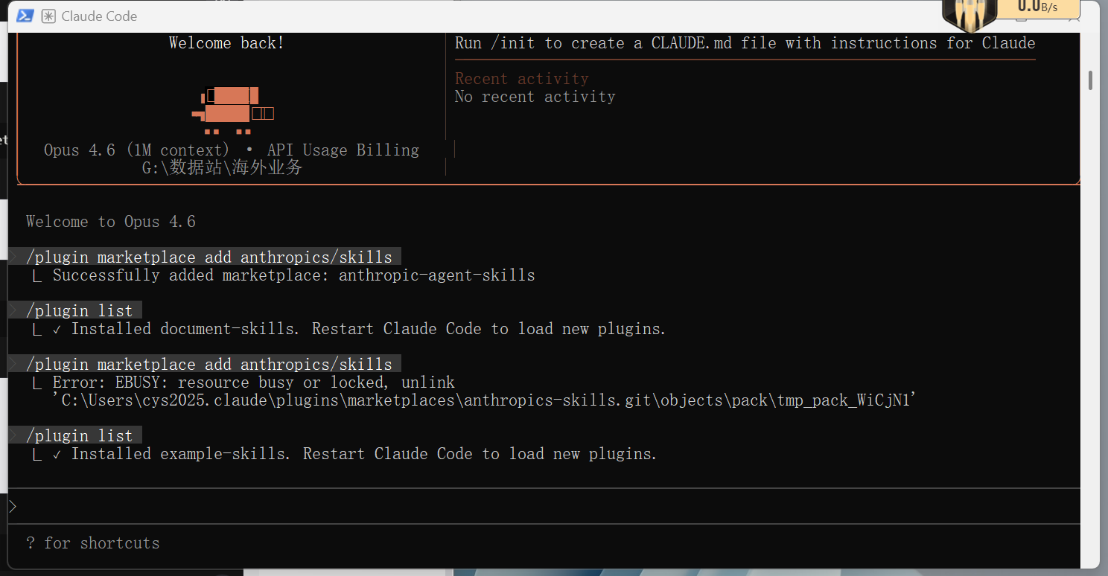Screen dimensions: 1108x576
Task: Click the "Error: EBUSY: resource busy or locked" line
Action: [x=253, y=383]
